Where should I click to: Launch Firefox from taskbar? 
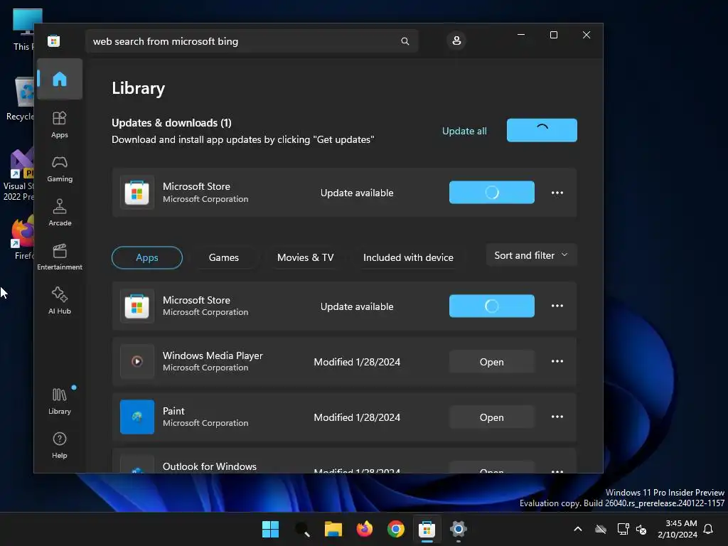(365, 529)
